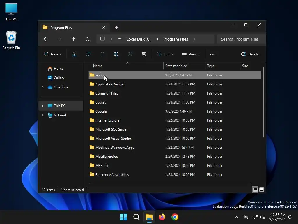Select the Common Files folder
The height and width of the screenshot is (224, 298).
[x=175, y=93]
